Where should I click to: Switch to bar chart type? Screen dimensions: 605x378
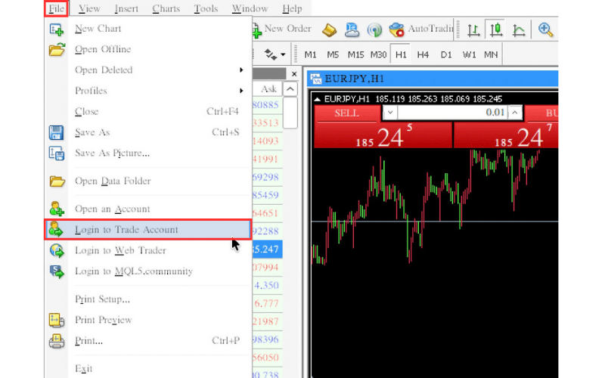[473, 29]
